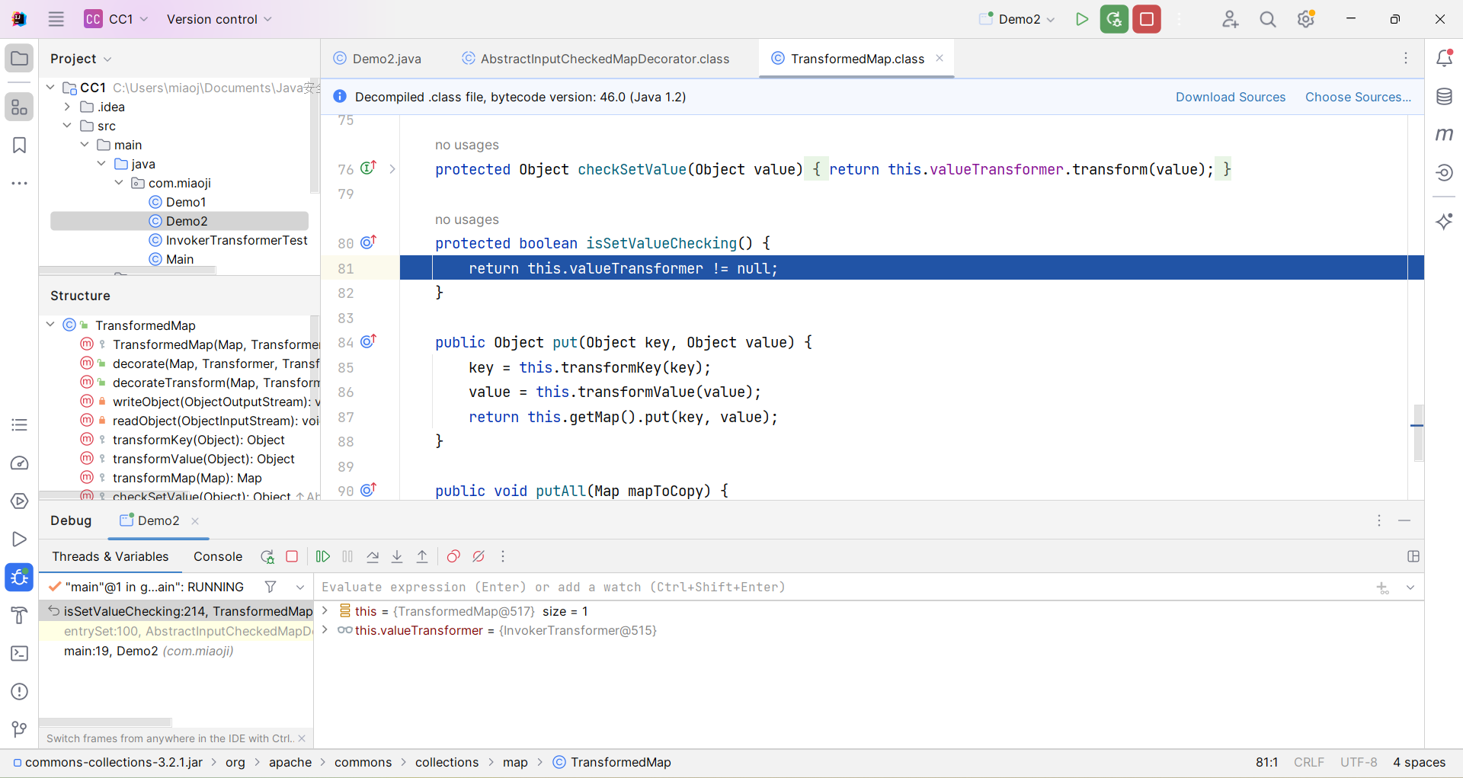
Task: Click the Rerun Demo2 debug icon
Action: point(267,557)
